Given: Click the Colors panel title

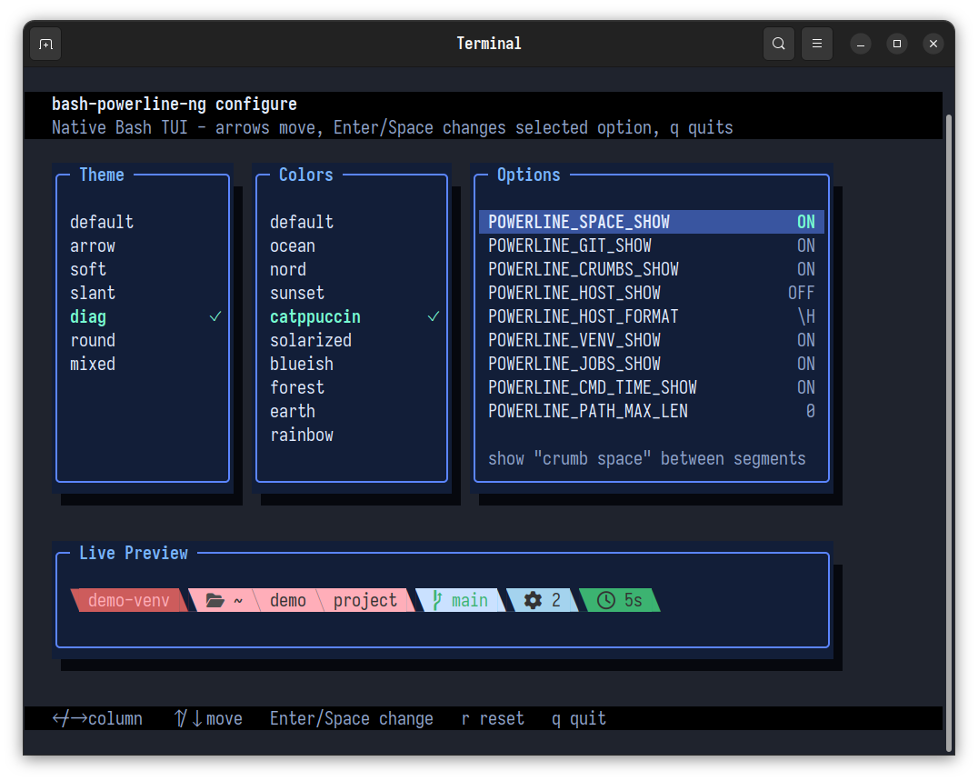Looking at the screenshot, I should (x=305, y=175).
